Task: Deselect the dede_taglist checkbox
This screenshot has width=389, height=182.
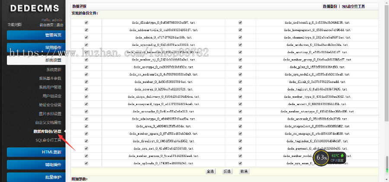Action: pyautogui.click(x=240, y=89)
